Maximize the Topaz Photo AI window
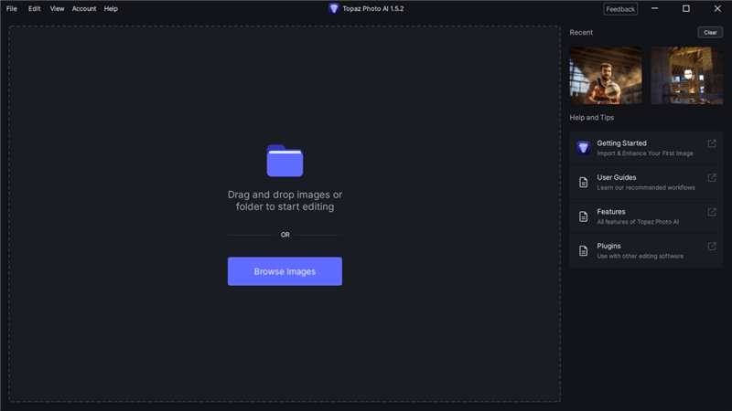 click(x=685, y=8)
